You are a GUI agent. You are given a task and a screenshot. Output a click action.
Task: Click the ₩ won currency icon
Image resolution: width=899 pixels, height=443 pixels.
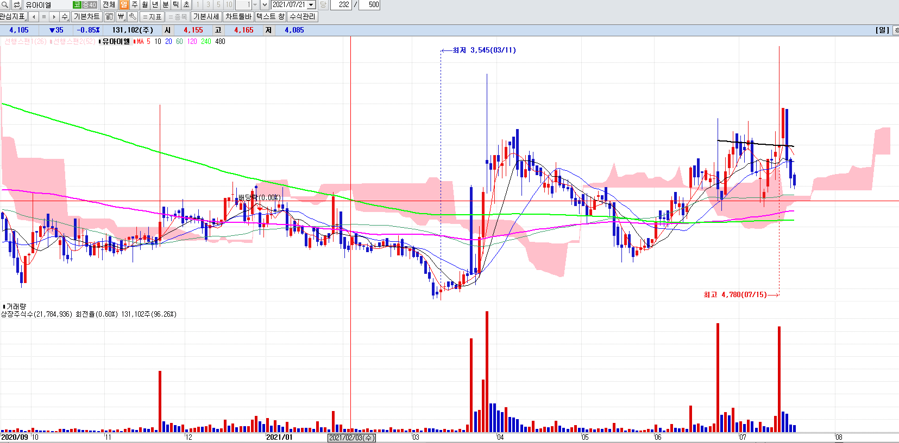[121, 17]
